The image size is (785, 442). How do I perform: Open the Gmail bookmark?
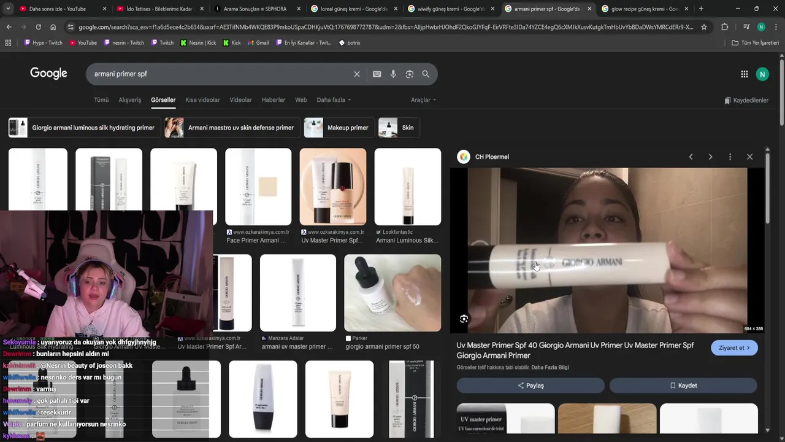point(258,43)
